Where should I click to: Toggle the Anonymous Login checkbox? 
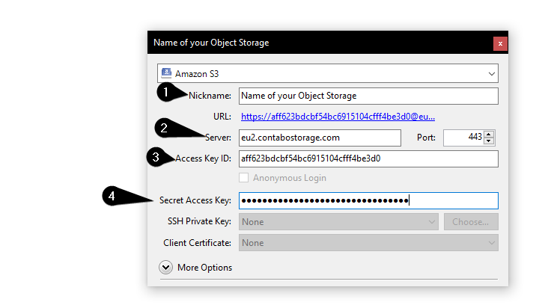pyautogui.click(x=244, y=178)
